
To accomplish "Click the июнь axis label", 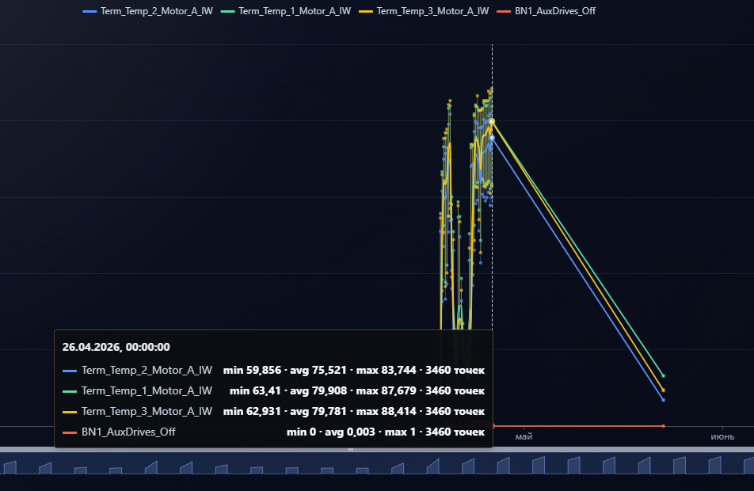I will [x=722, y=436].
